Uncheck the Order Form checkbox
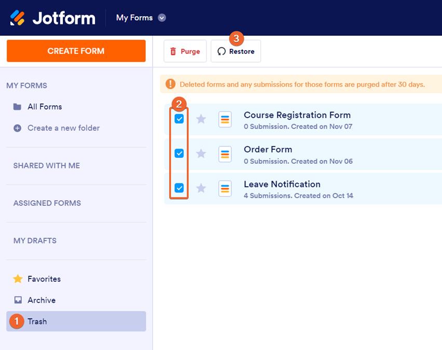442x350 pixels. click(179, 153)
